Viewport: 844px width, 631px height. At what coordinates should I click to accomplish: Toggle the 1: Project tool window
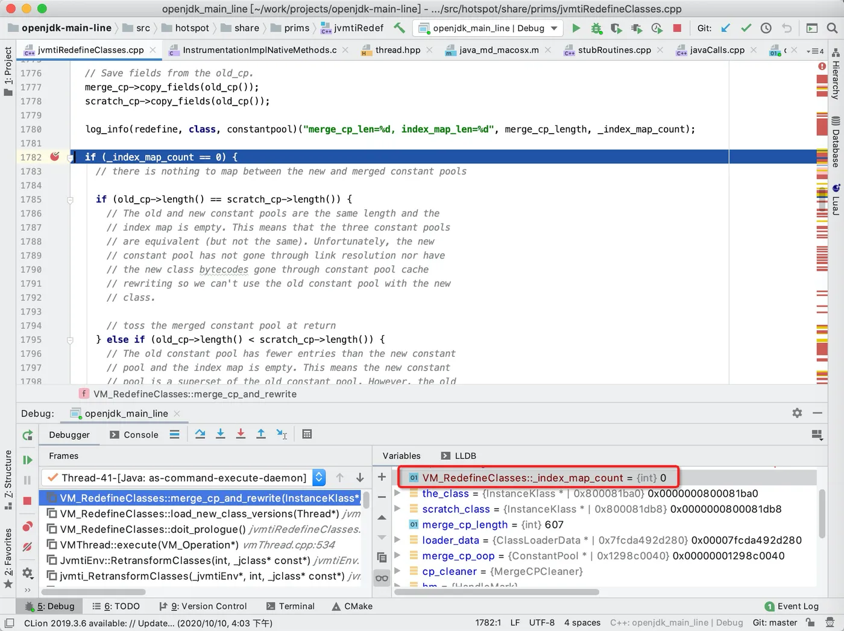click(x=8, y=71)
